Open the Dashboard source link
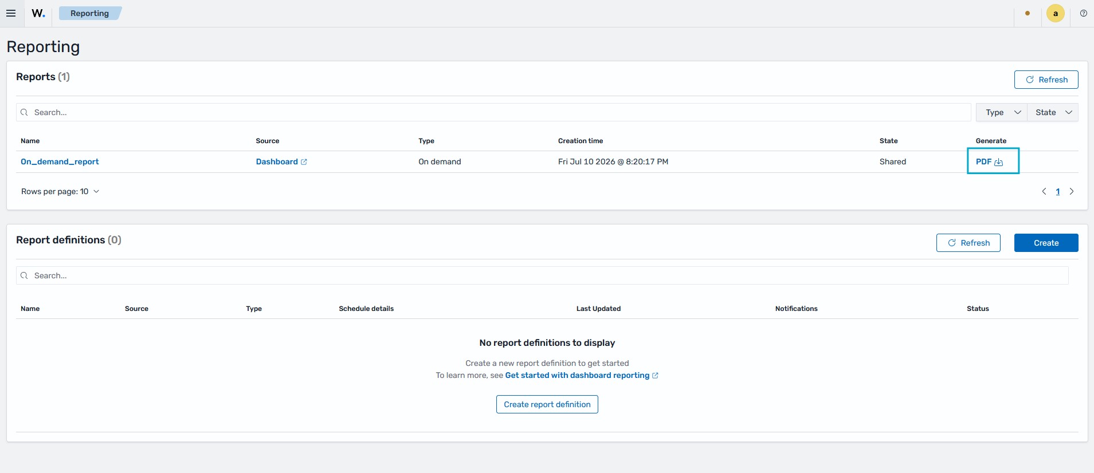Image resolution: width=1094 pixels, height=473 pixels. click(x=281, y=161)
